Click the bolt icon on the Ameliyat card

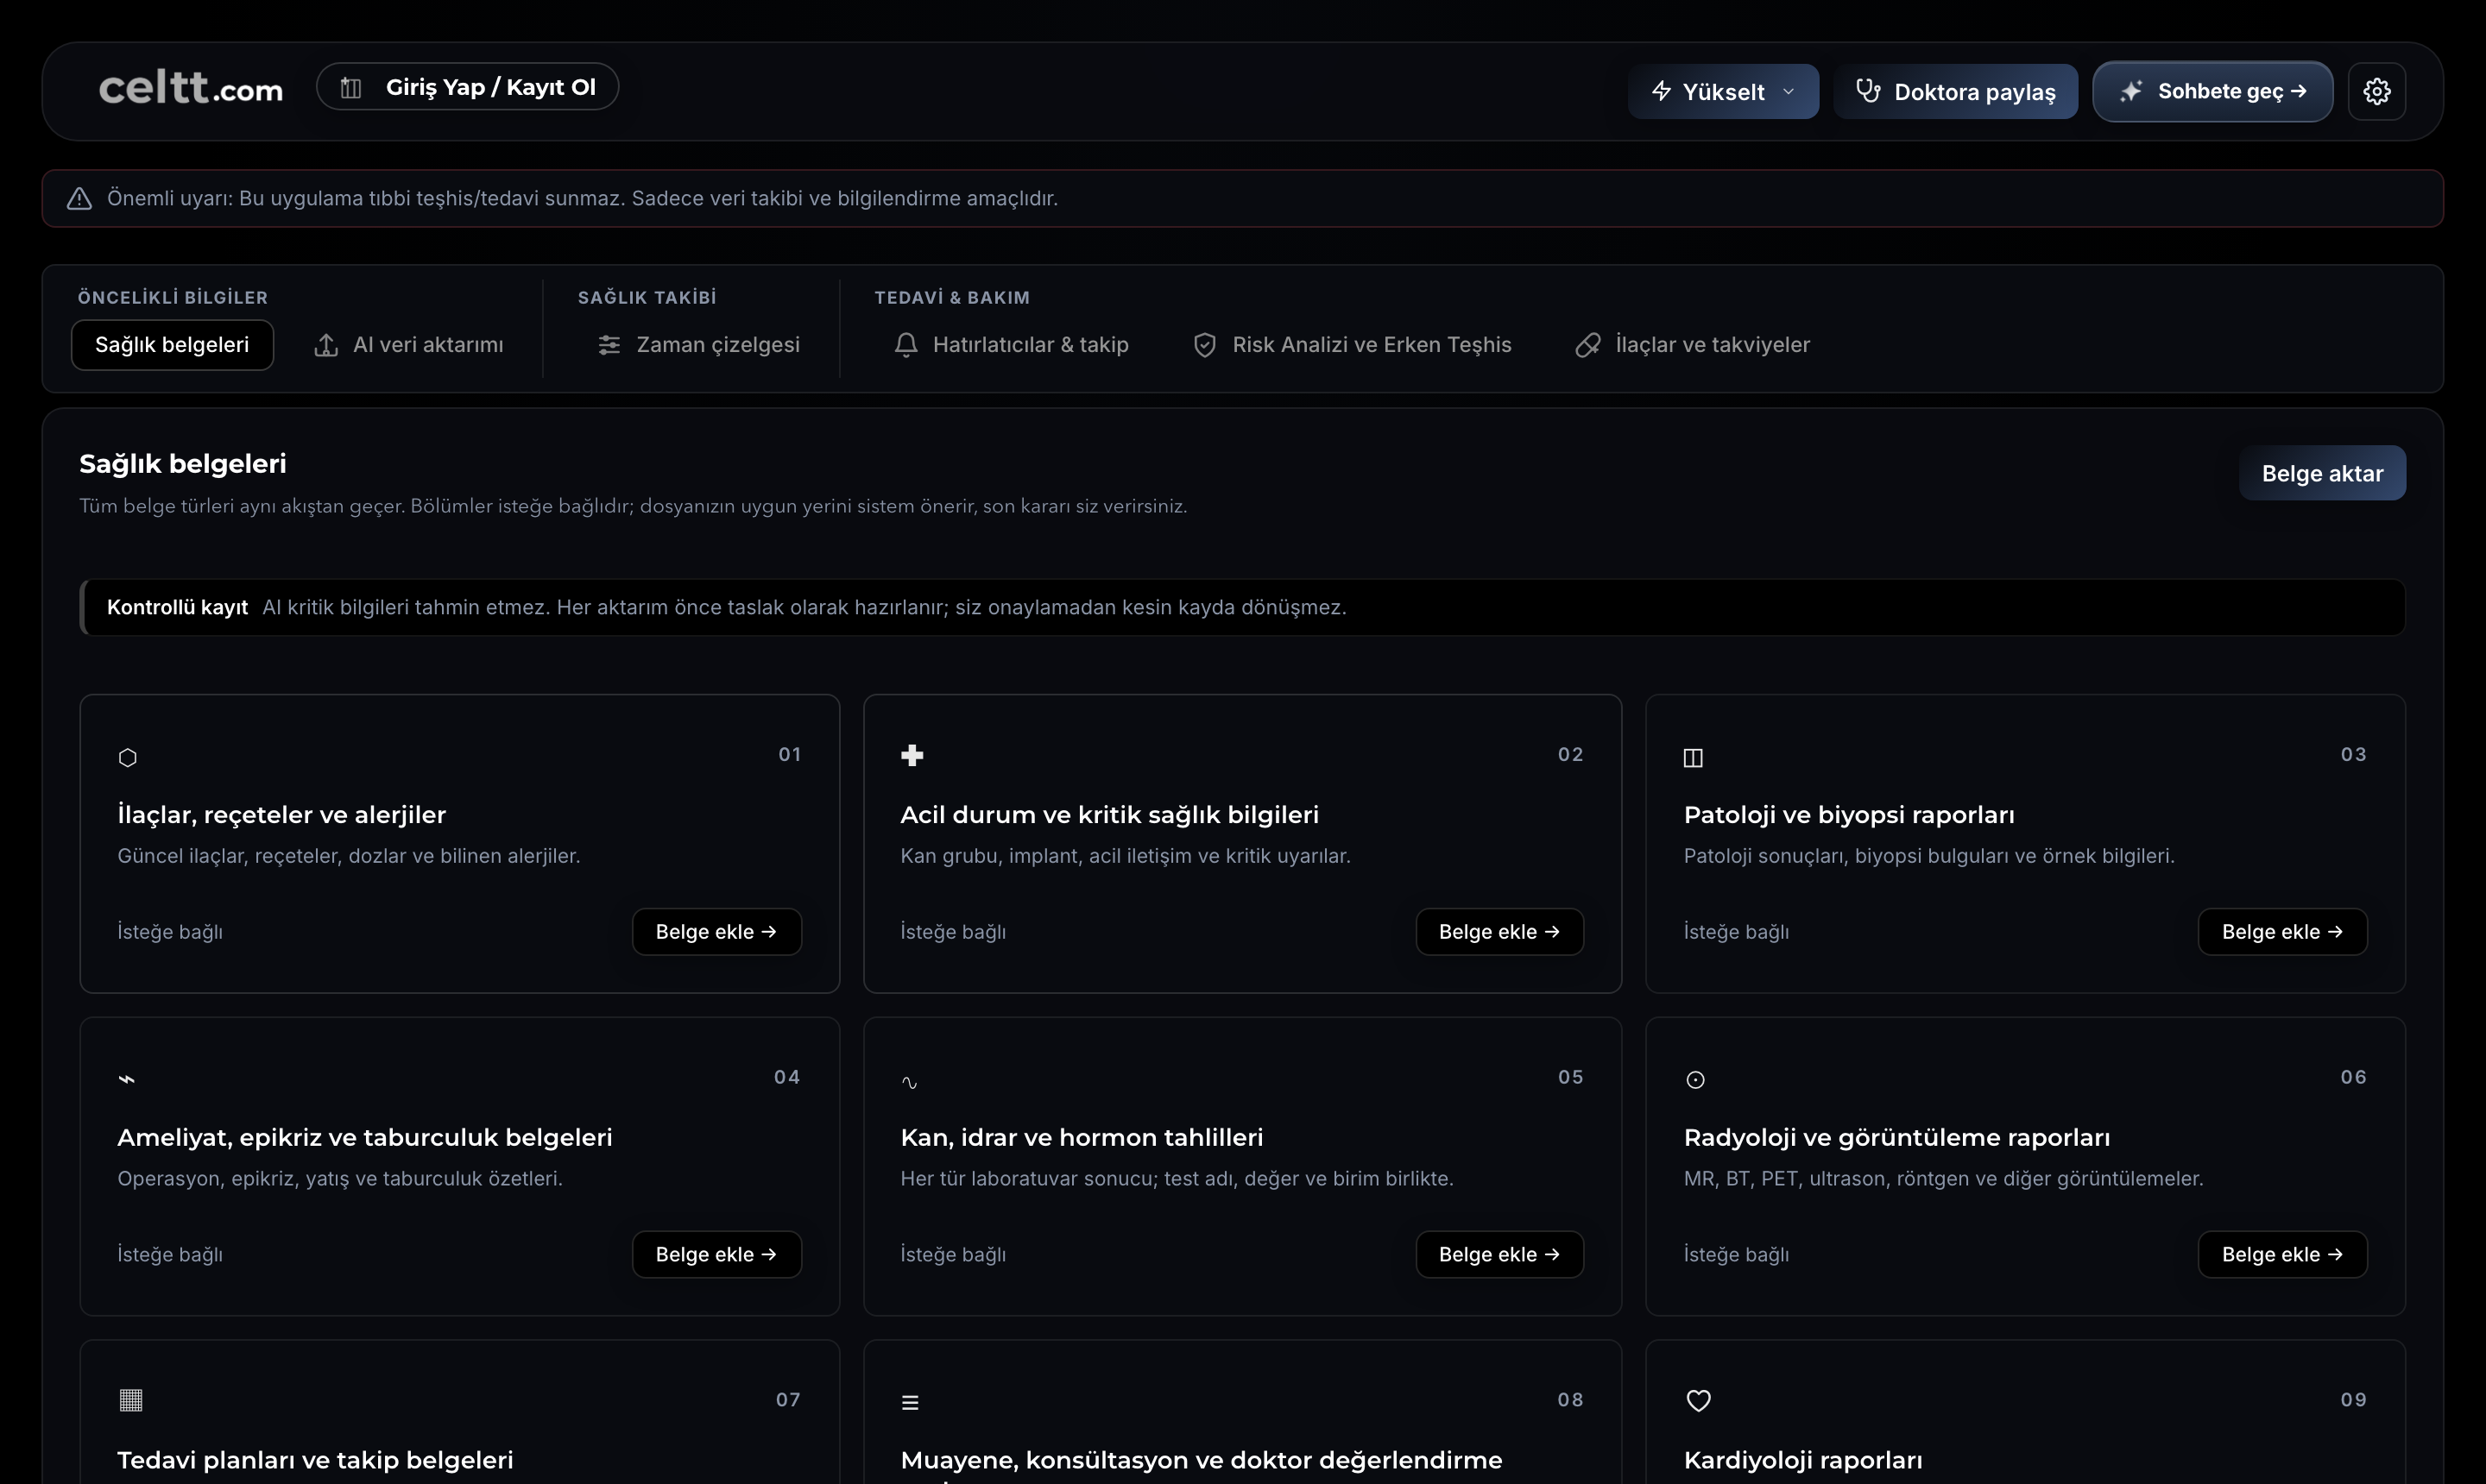click(x=126, y=1079)
